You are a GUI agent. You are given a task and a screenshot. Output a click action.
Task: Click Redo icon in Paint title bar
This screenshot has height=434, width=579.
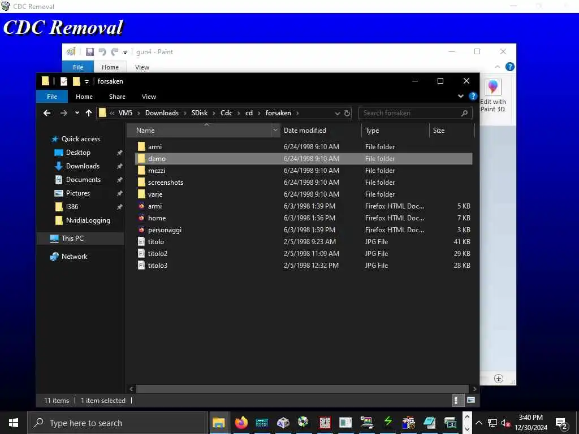pyautogui.click(x=114, y=52)
